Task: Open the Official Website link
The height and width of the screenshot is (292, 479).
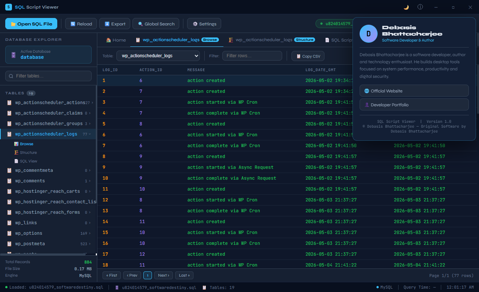Action: pos(414,91)
